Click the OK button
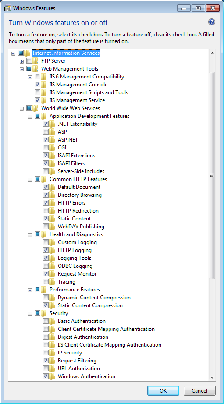Image resolution: width=224 pixels, height=404 pixels. tap(163, 390)
